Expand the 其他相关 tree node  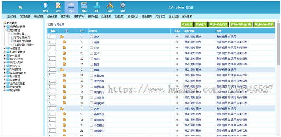5,90
